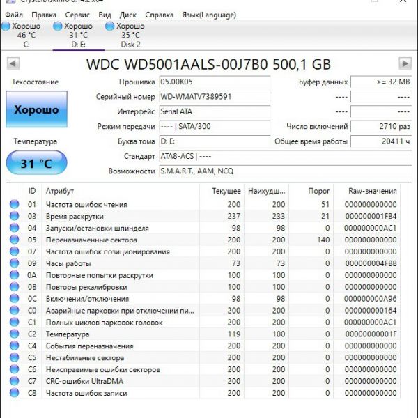Screen dimensions: 418x418
Task: Click status icon for attribute 04
Action: click(x=14, y=228)
